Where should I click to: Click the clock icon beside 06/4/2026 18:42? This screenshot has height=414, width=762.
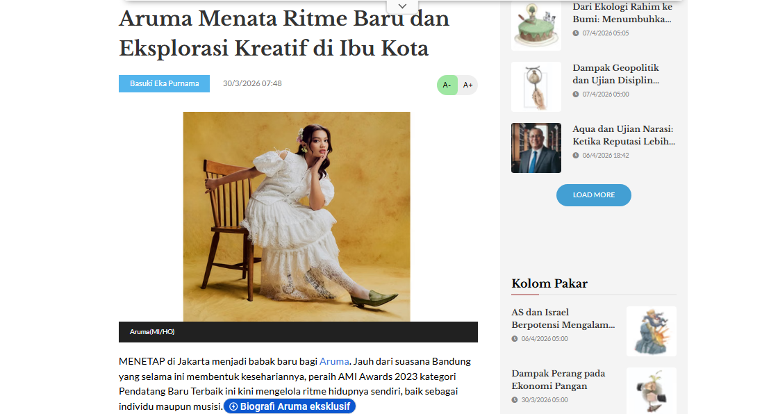(575, 156)
